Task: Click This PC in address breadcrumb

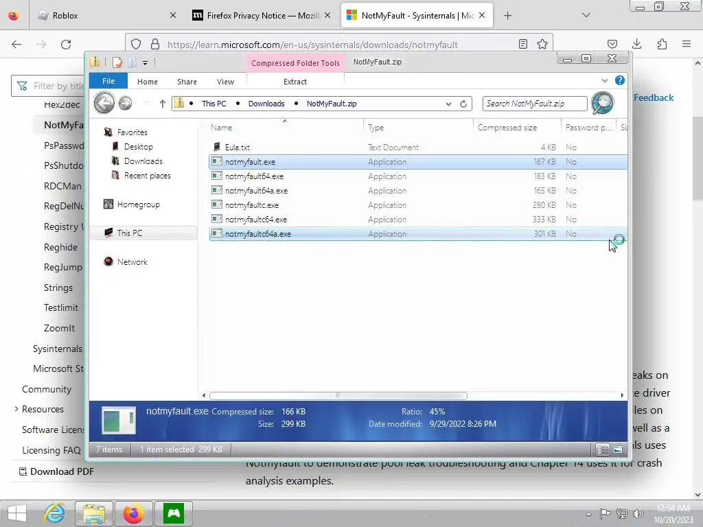Action: (214, 104)
